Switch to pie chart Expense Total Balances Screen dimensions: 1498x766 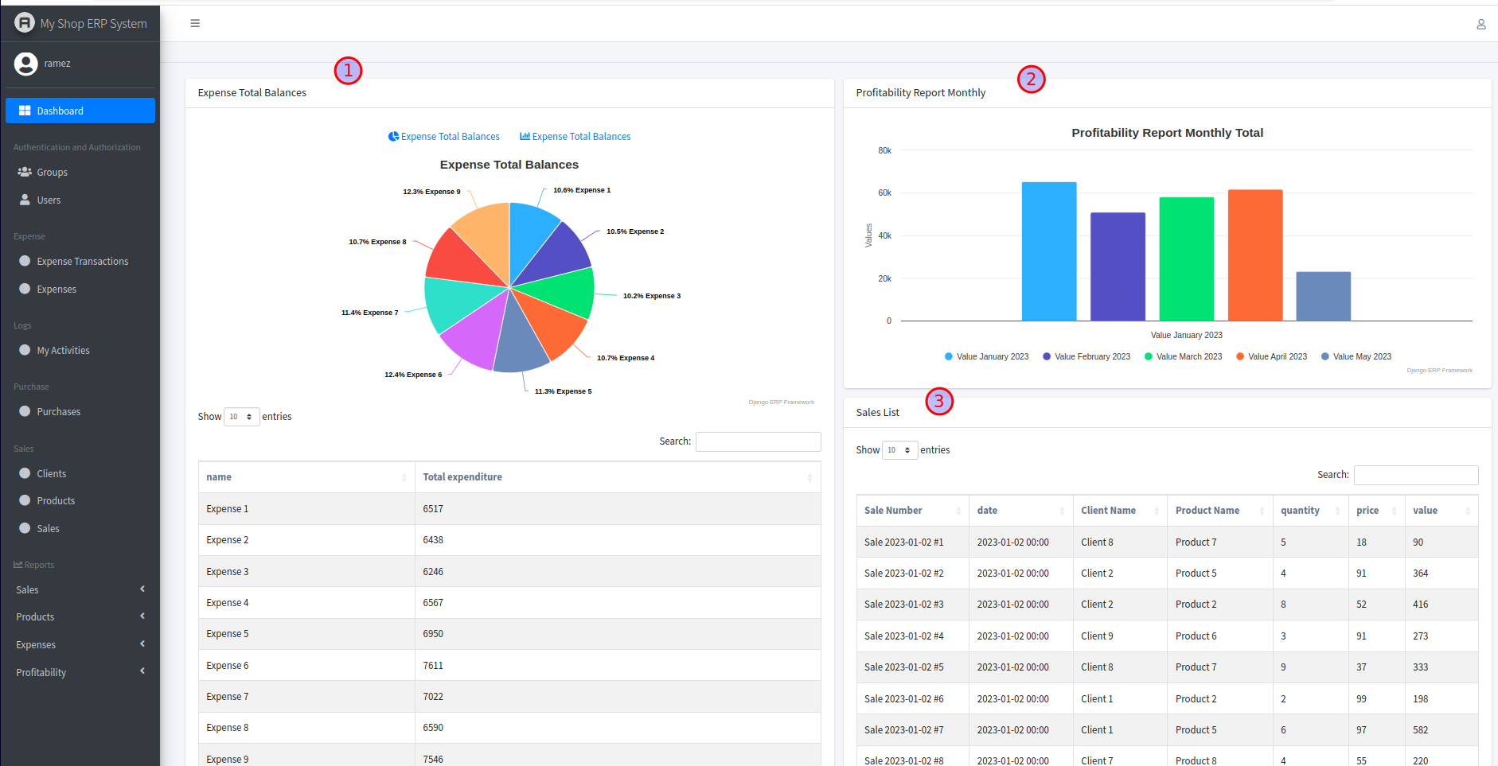(x=443, y=137)
